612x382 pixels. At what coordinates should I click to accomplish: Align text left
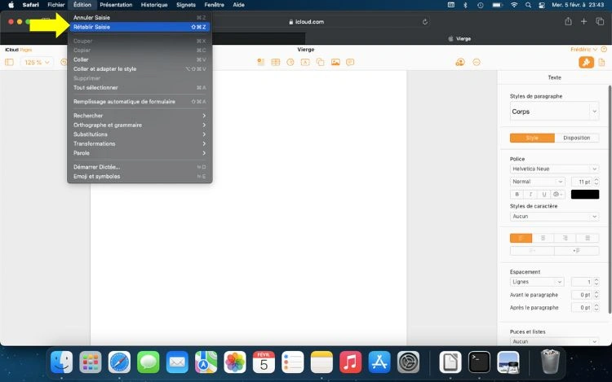tap(521, 238)
